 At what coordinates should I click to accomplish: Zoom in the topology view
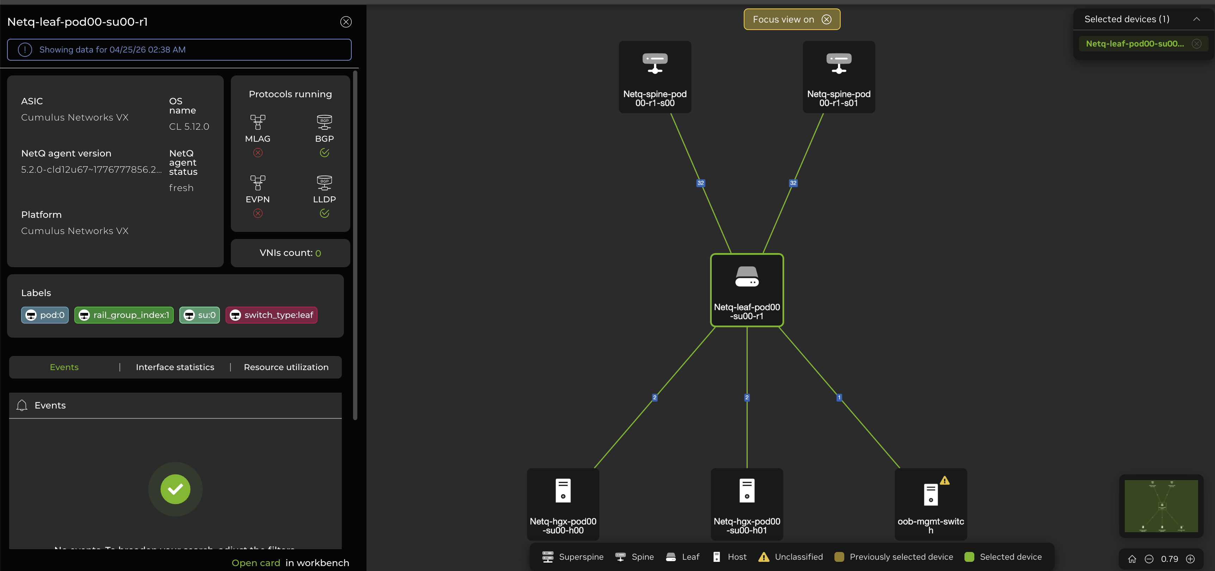1190,559
